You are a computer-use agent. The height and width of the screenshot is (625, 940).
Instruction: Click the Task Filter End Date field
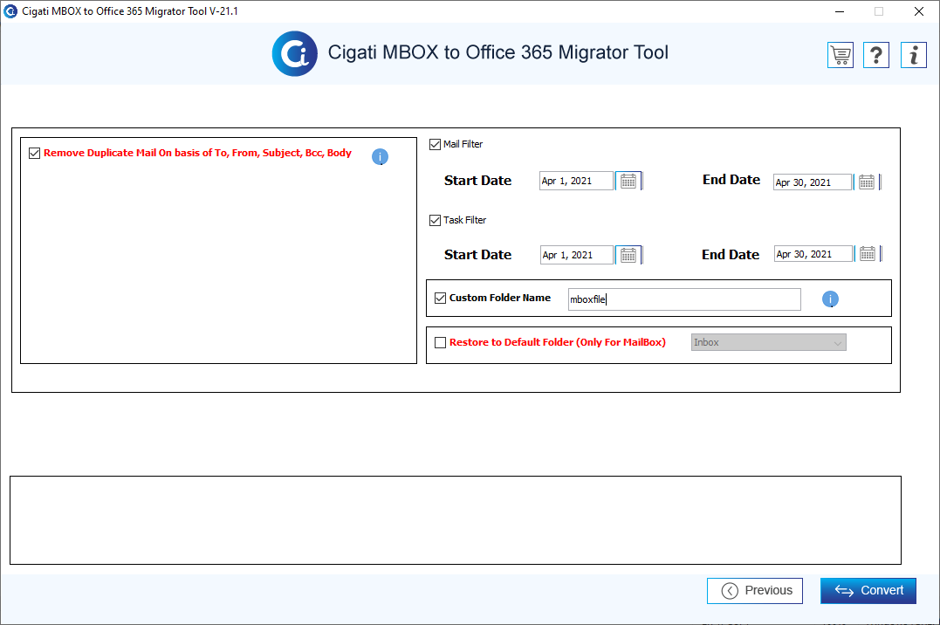tap(813, 254)
